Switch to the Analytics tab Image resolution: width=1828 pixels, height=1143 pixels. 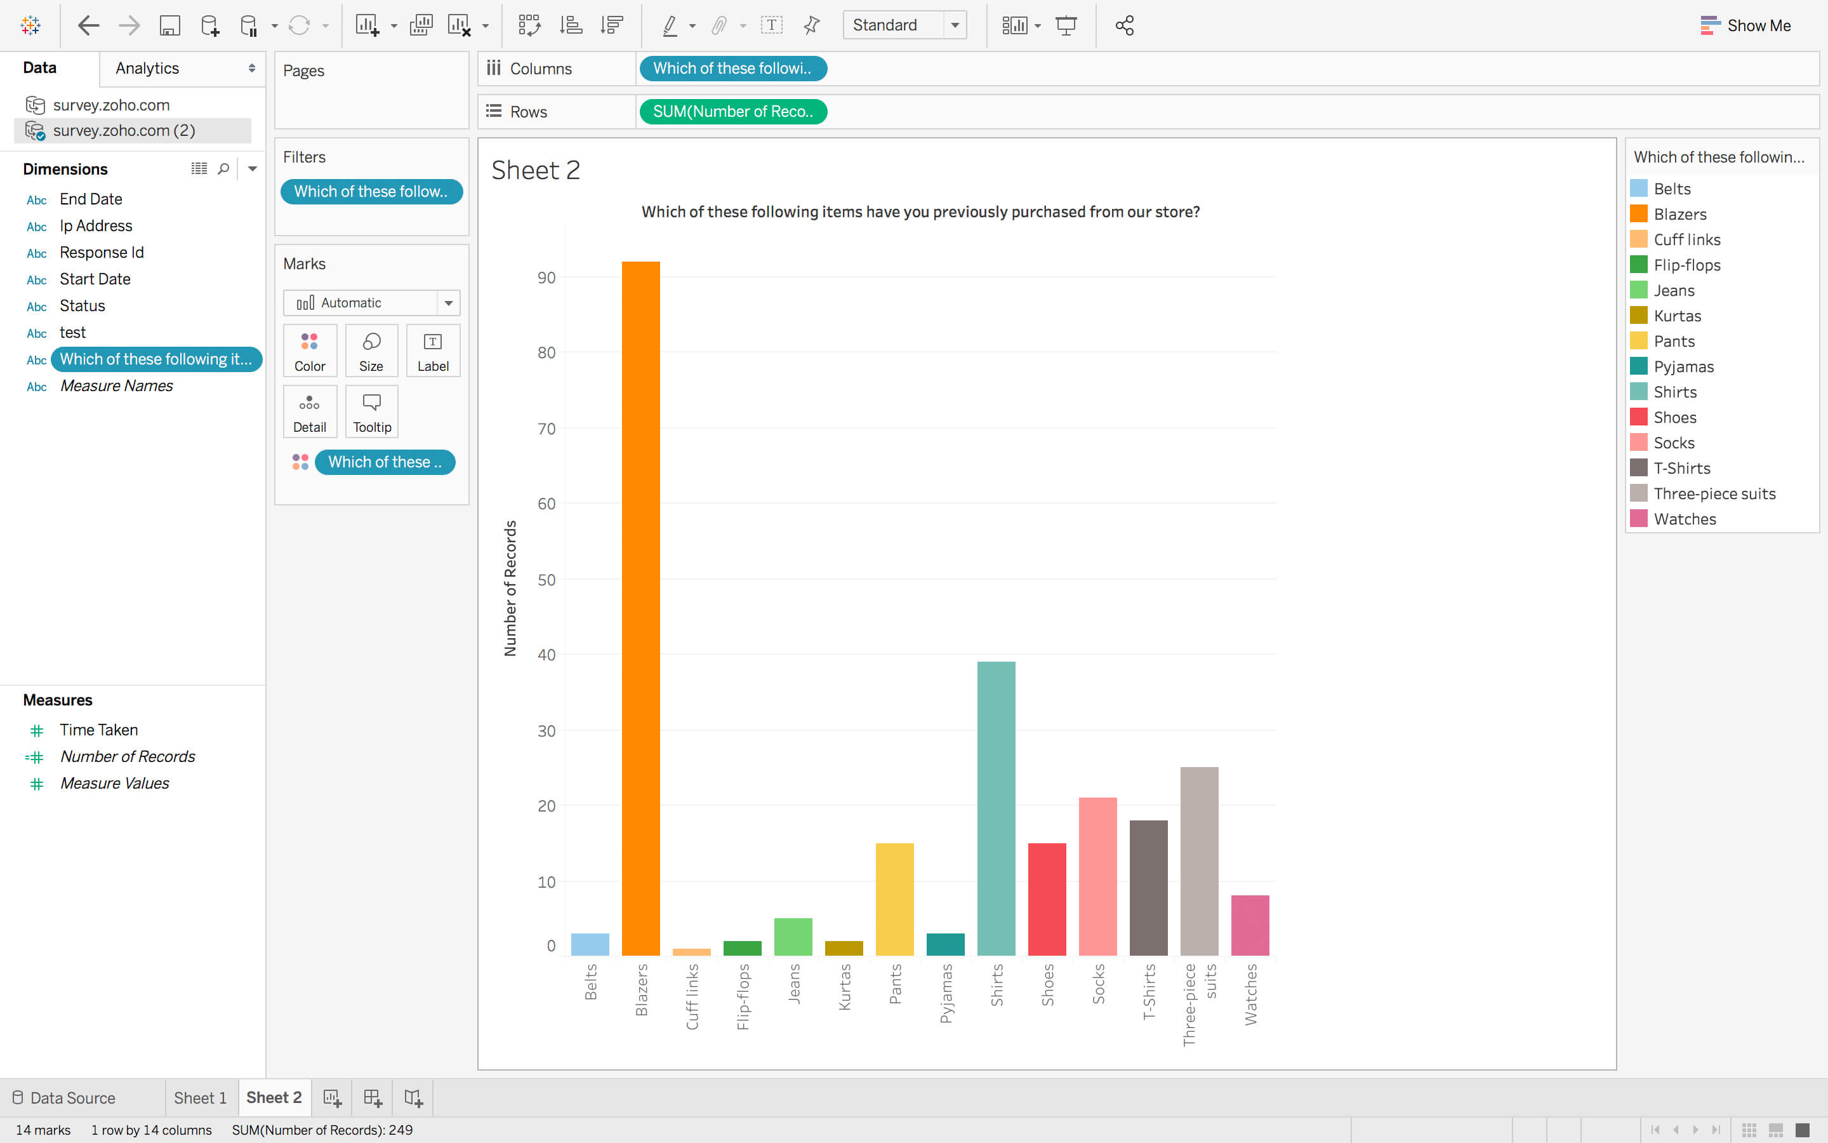coord(147,68)
